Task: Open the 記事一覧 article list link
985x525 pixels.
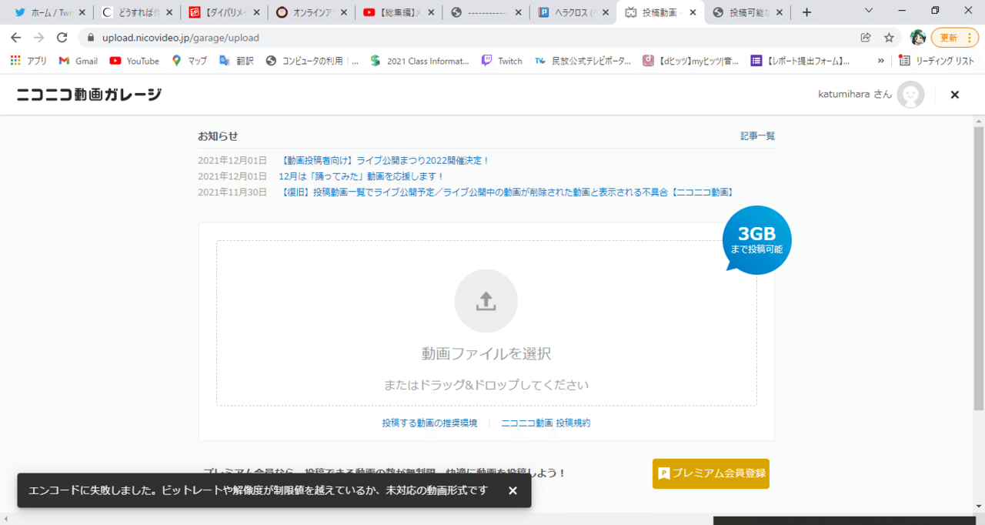Action: coord(756,135)
